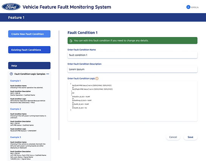Open the Example 3 link
The image size is (206, 161).
[x=16, y=137]
